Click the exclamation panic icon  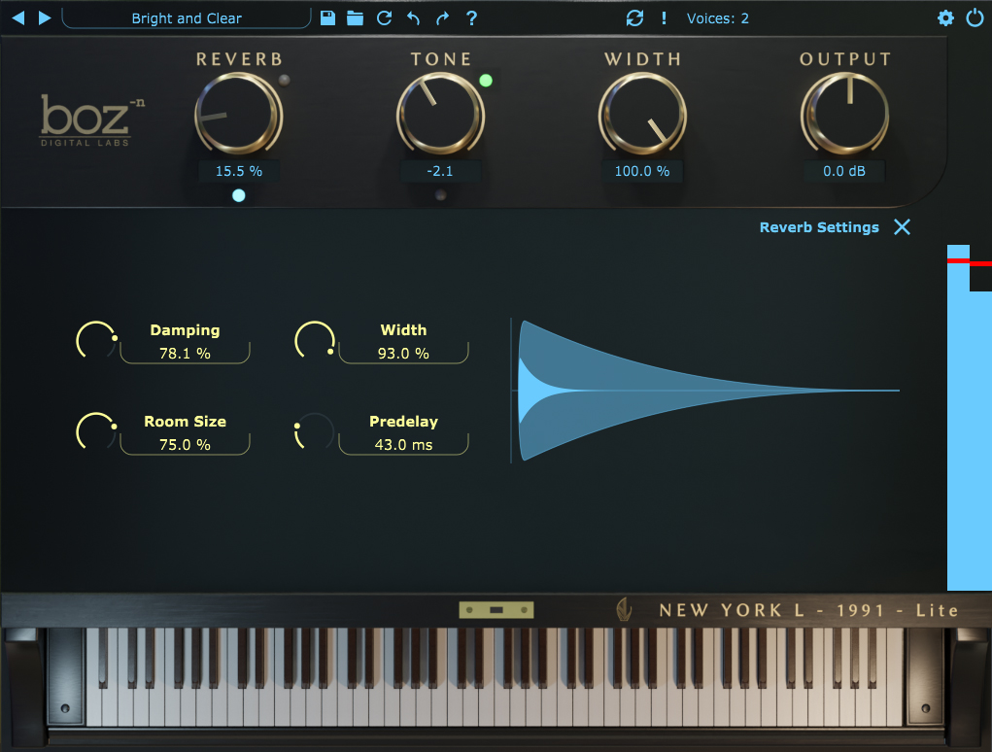click(664, 18)
